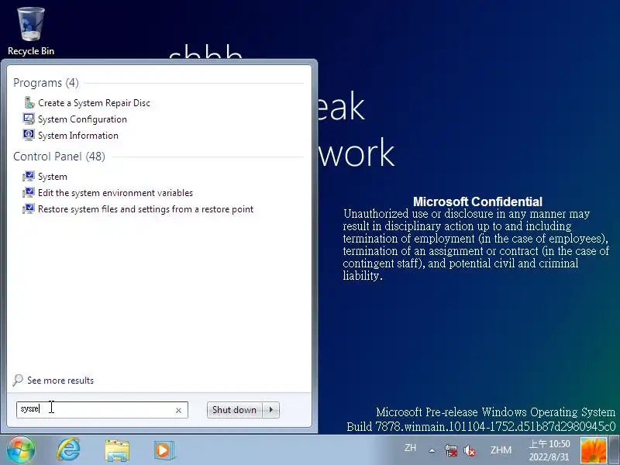Expand the Shut down options arrow

click(271, 410)
